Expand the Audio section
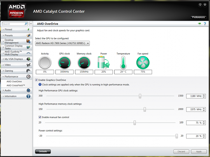 coord(17,90)
